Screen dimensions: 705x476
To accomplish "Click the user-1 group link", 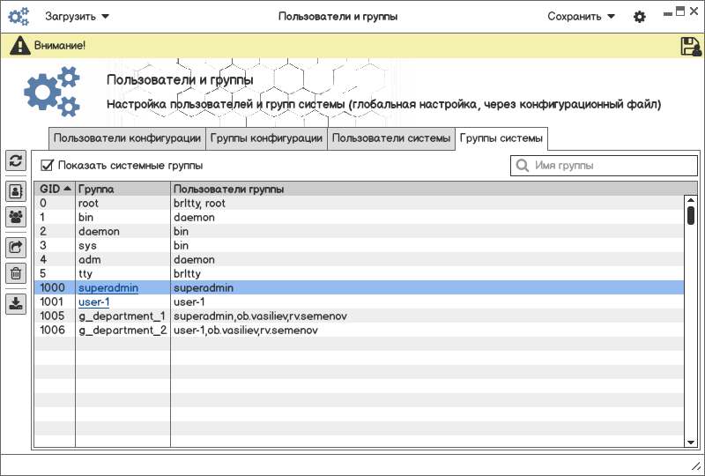I will 93,302.
